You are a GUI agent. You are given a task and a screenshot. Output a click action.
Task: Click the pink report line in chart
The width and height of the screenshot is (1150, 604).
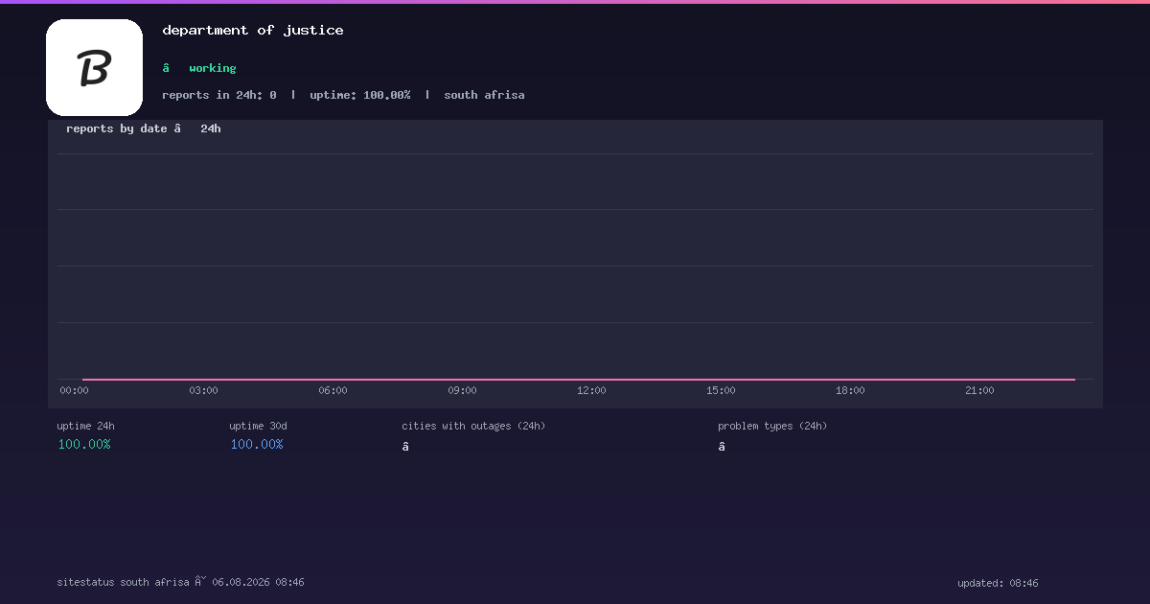click(x=579, y=380)
